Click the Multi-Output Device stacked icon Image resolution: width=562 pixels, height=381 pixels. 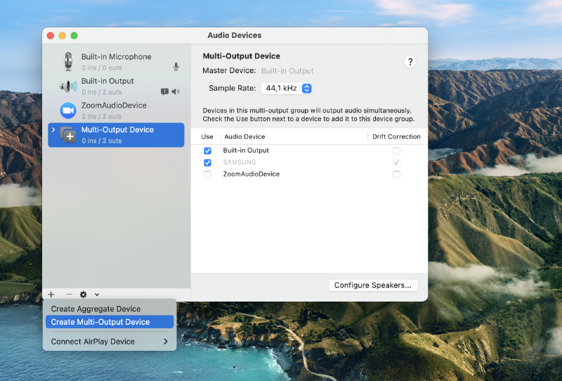69,135
